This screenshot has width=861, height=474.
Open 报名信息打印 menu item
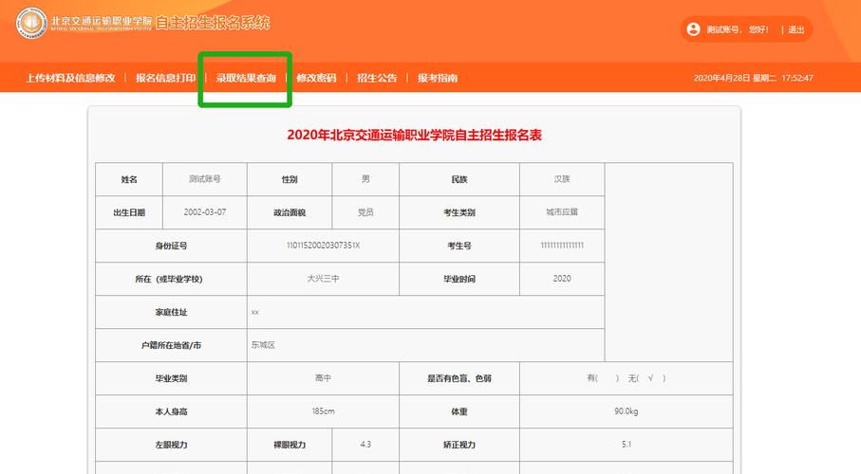click(x=165, y=78)
